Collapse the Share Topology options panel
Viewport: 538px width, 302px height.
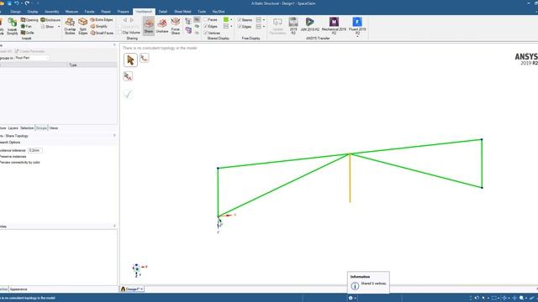coord(114,136)
